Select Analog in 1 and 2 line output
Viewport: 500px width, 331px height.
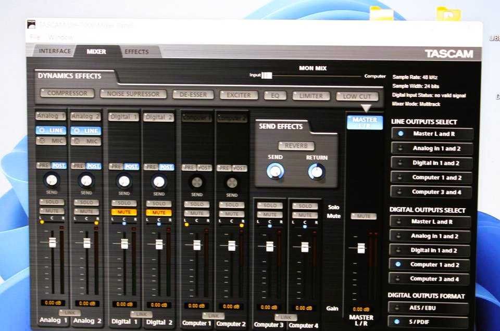click(x=432, y=148)
